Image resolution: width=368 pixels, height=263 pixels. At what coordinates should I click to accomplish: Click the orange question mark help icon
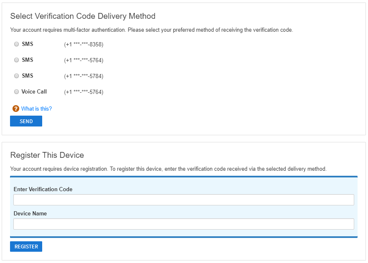click(15, 109)
